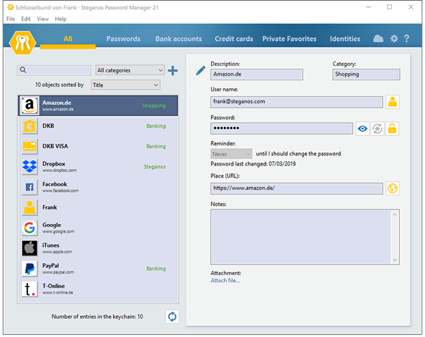425x337 pixels.
Task: Click the Google logo icon
Action: (x=29, y=227)
